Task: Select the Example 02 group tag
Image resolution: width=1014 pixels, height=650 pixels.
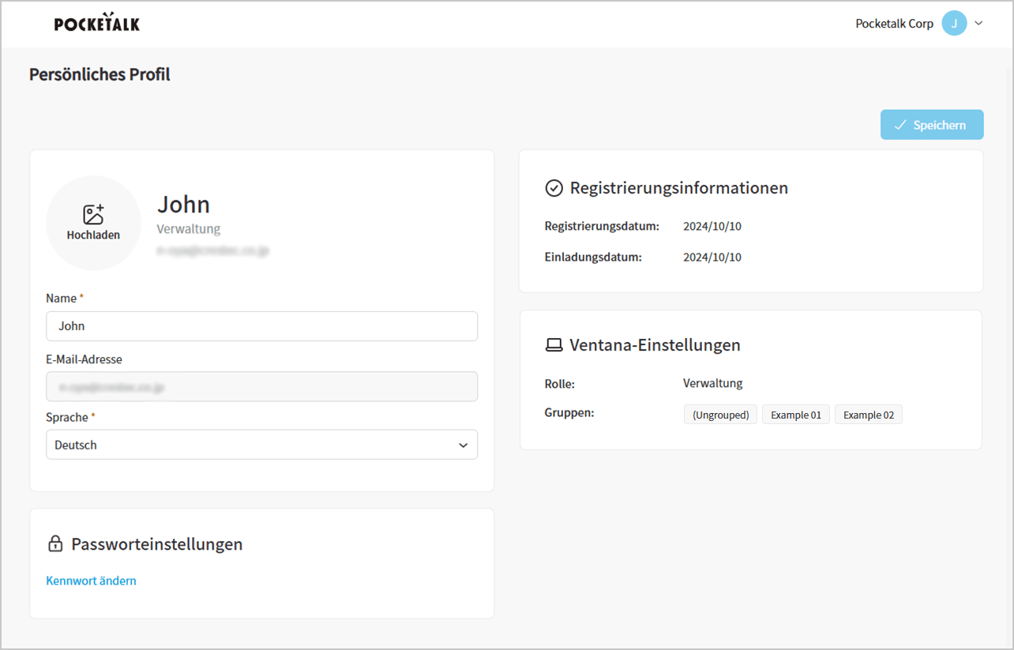Action: (x=869, y=415)
